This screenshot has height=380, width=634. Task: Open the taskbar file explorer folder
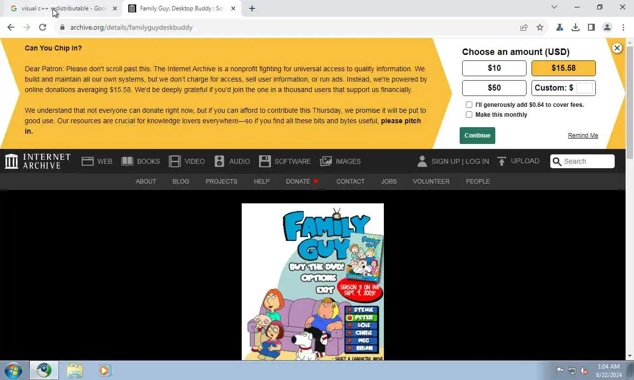click(x=75, y=370)
